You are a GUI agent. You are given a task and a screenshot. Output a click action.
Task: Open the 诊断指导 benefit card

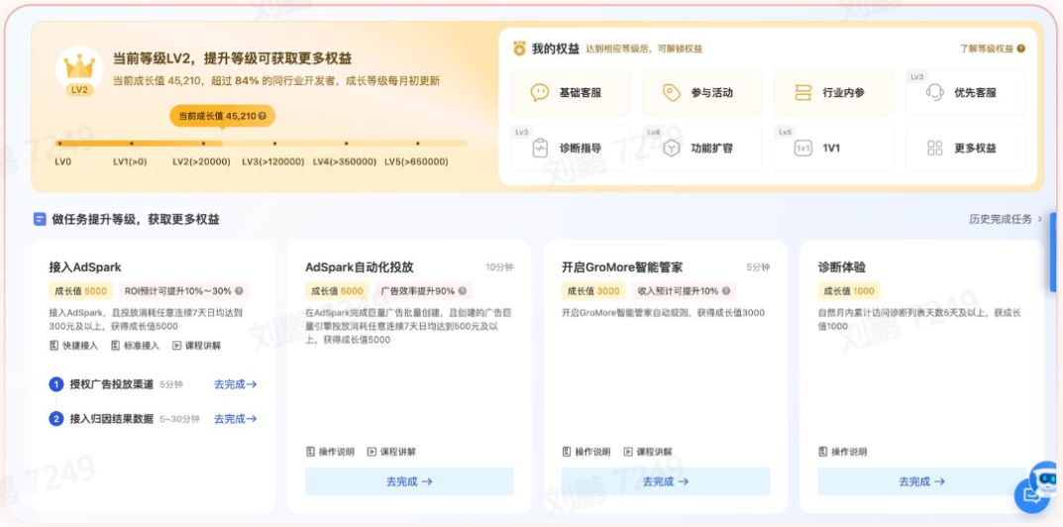click(571, 148)
